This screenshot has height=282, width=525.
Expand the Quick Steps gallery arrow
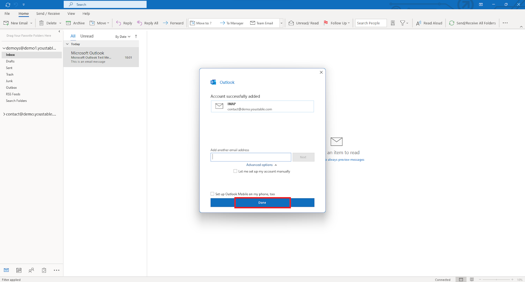pyautogui.click(x=282, y=23)
